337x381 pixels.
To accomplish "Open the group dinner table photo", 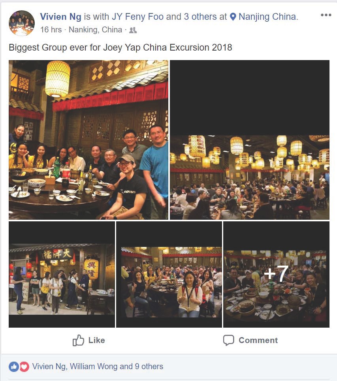I will (x=88, y=140).
